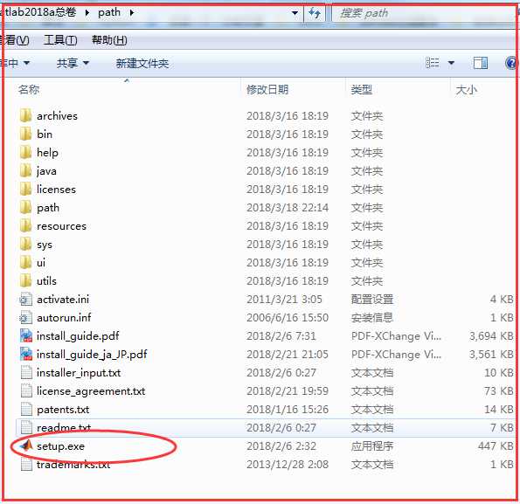This screenshot has width=520, height=504.
Task: Select the autorun.inf file name
Action: 64,317
